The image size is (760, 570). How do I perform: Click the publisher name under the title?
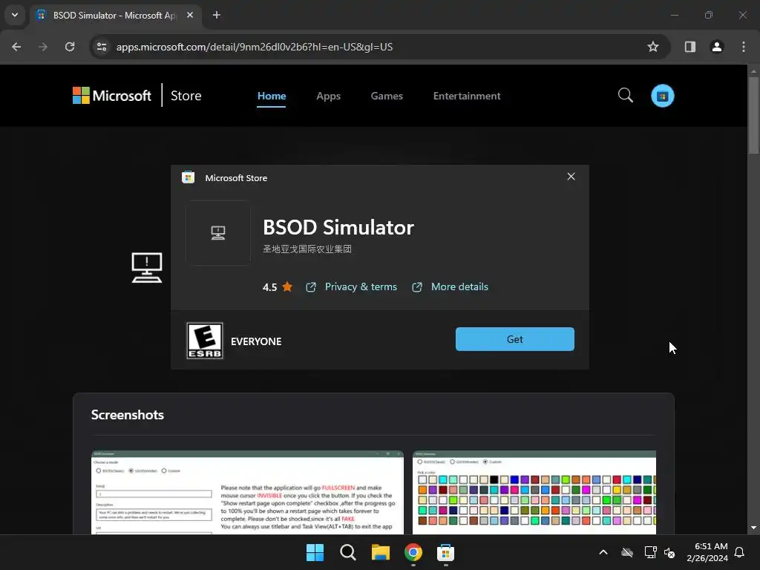307,249
